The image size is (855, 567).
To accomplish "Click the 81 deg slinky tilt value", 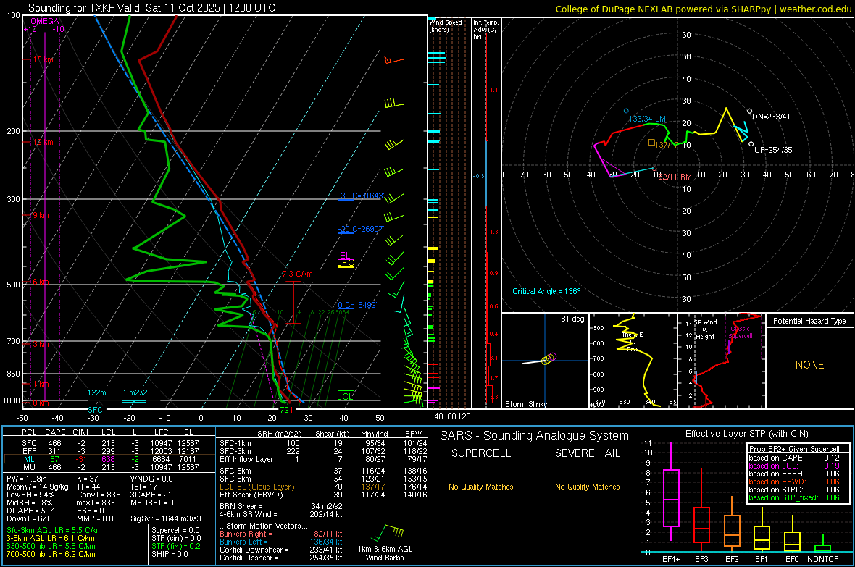I will (x=572, y=319).
